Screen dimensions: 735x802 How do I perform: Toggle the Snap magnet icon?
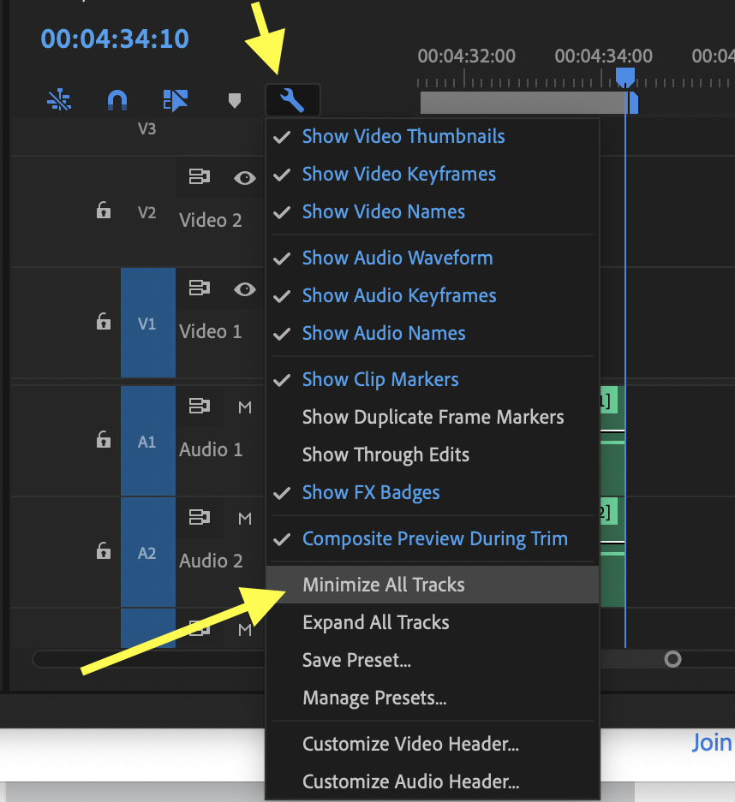click(x=117, y=99)
